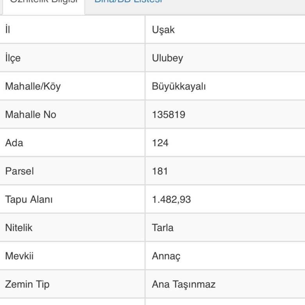This screenshot has height=305, width=305.
Task: Select the Mahalle/Köy label cell
Action: 33,86
